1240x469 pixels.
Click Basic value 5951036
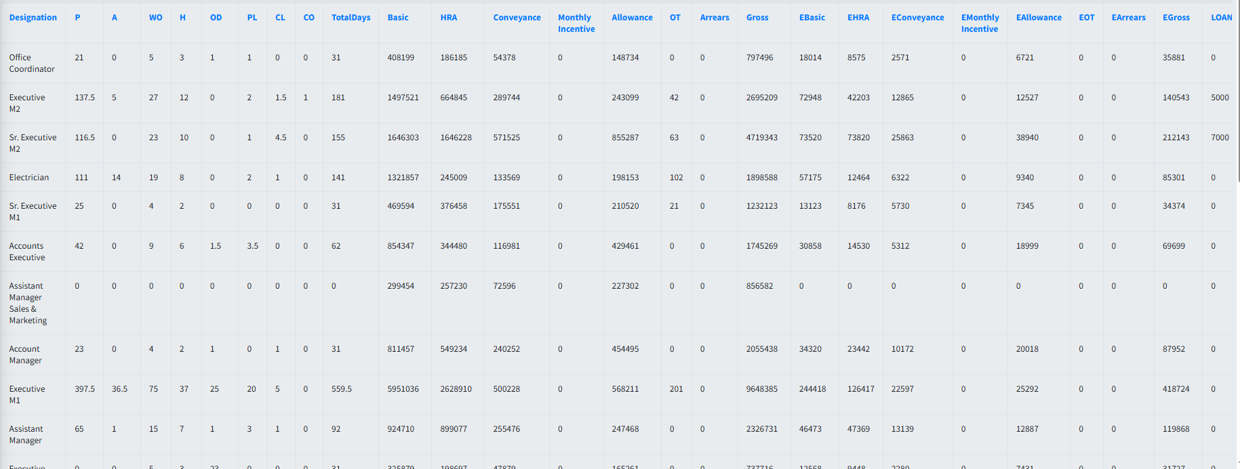[403, 389]
